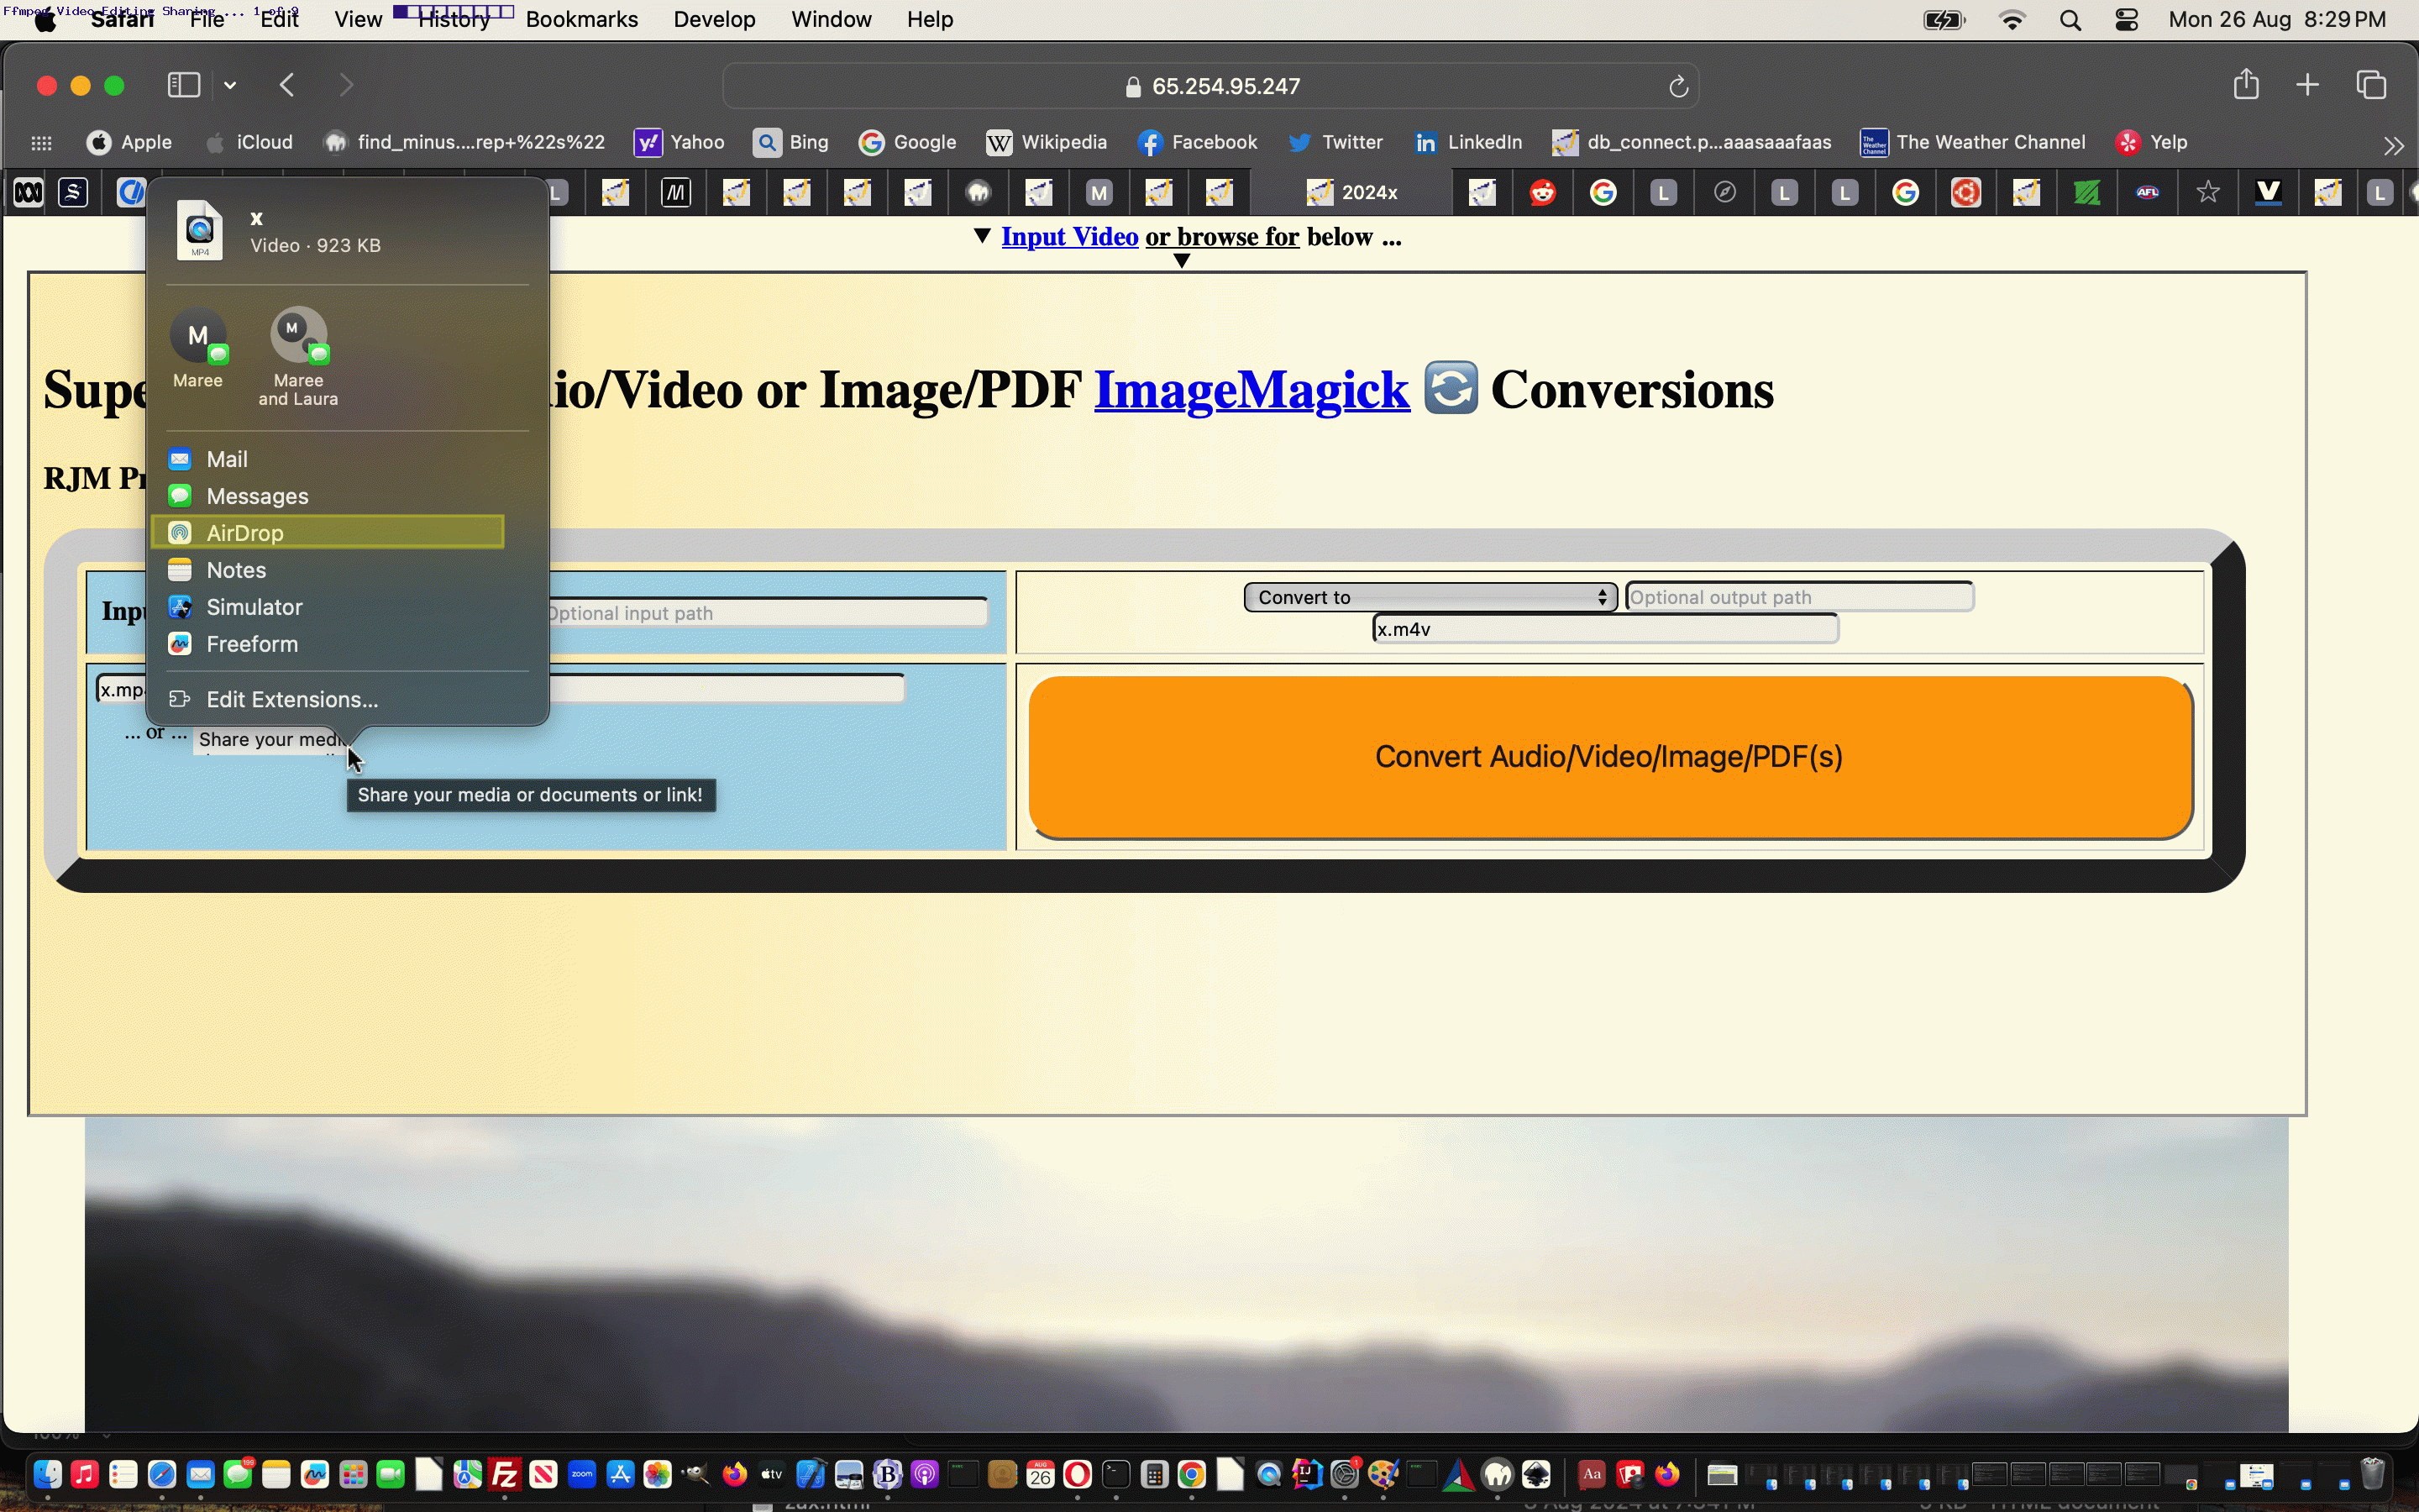Click the Optional output path field
The image size is (2419, 1512).
coord(1799,597)
